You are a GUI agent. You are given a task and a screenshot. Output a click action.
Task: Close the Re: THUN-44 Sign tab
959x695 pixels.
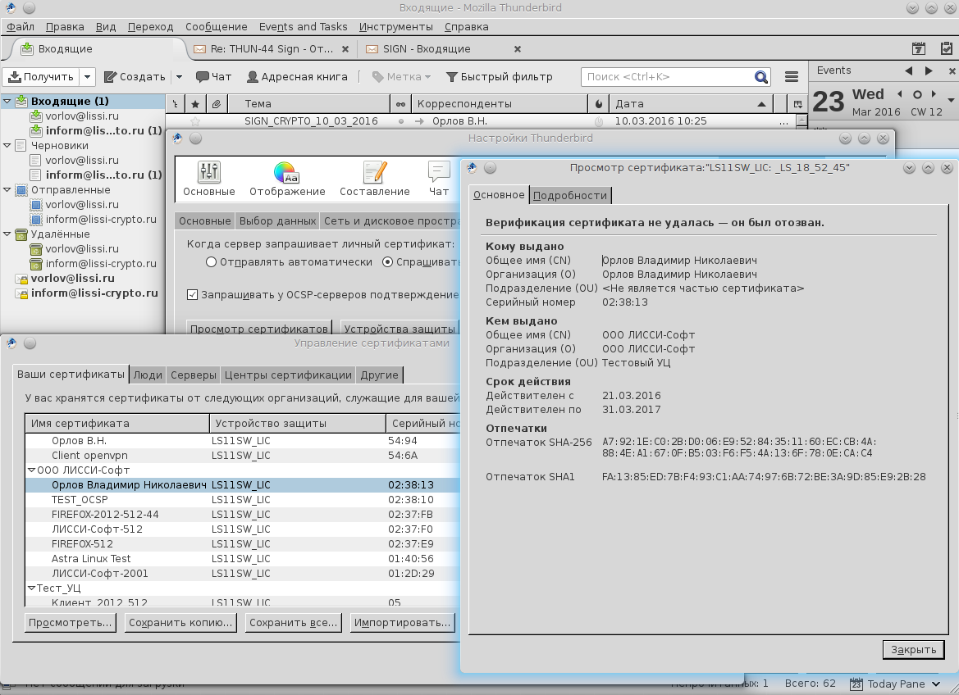[x=345, y=49]
